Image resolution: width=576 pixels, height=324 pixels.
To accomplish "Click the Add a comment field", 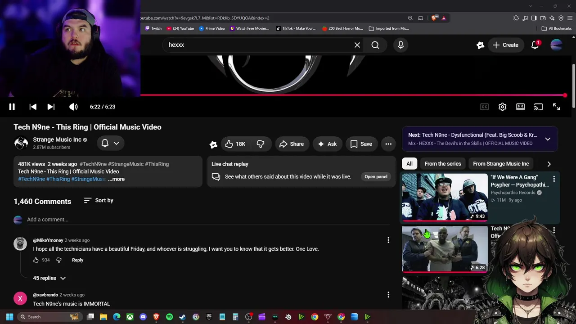I will [x=208, y=220].
